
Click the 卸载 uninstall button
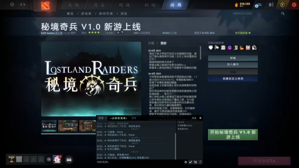tap(233, 58)
